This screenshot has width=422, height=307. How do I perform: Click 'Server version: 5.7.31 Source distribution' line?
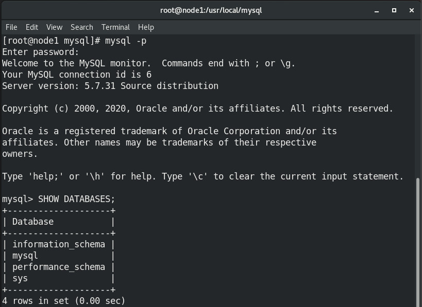click(x=110, y=86)
